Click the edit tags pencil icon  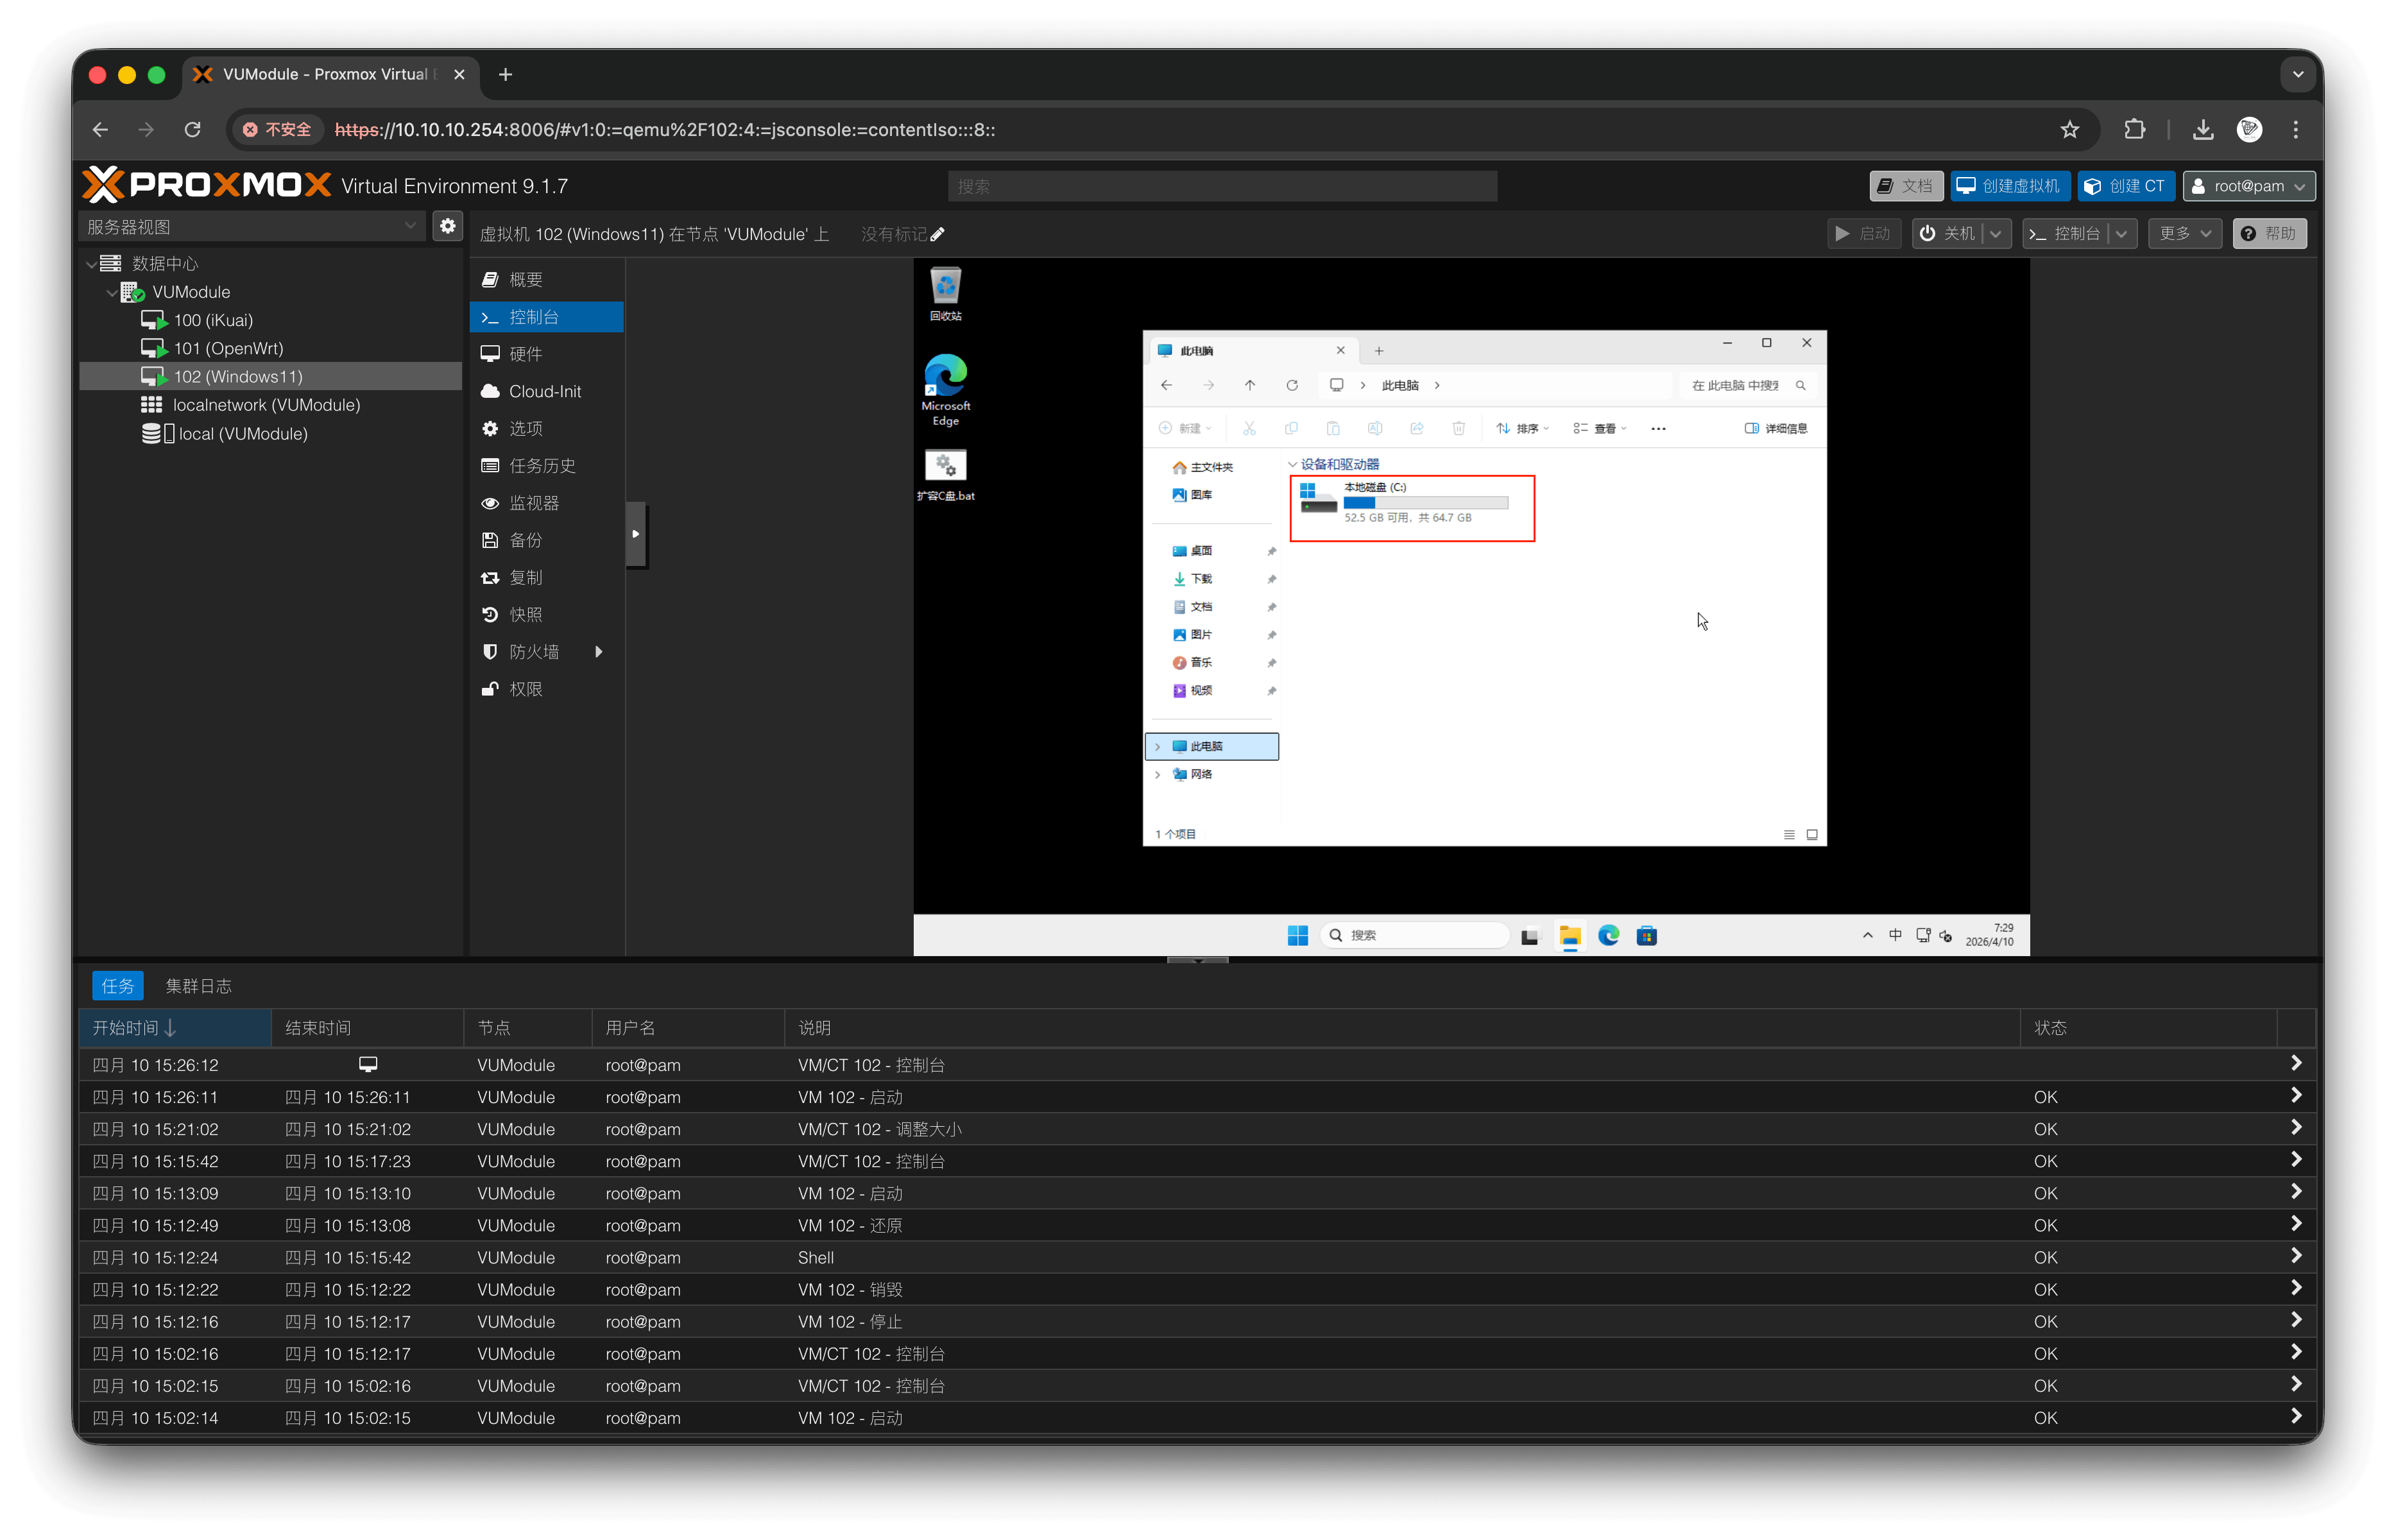pos(937,234)
